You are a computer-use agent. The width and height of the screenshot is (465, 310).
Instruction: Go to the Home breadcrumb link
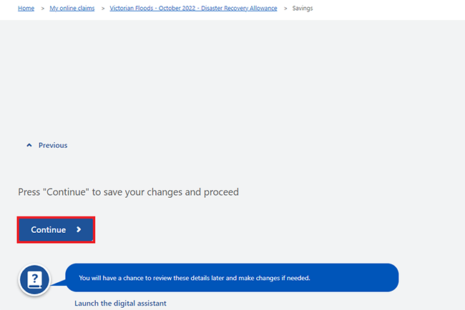[26, 9]
